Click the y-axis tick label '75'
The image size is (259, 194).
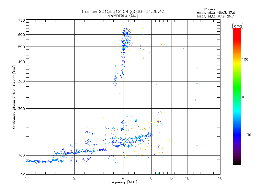point(23,173)
